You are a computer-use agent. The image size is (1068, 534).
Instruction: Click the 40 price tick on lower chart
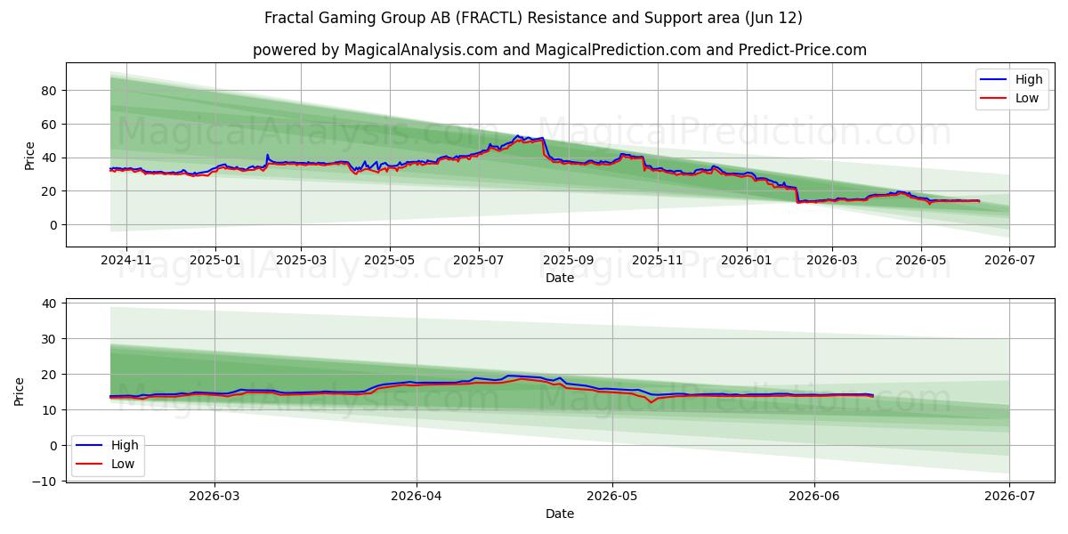[49, 303]
